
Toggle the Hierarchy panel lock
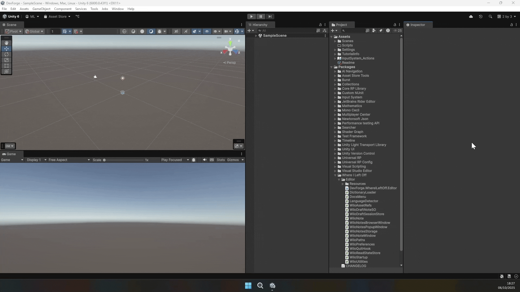320,25
